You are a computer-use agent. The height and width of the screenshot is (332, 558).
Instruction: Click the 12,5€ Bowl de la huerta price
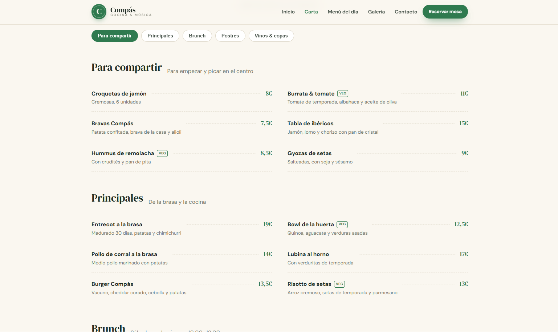pos(461,224)
